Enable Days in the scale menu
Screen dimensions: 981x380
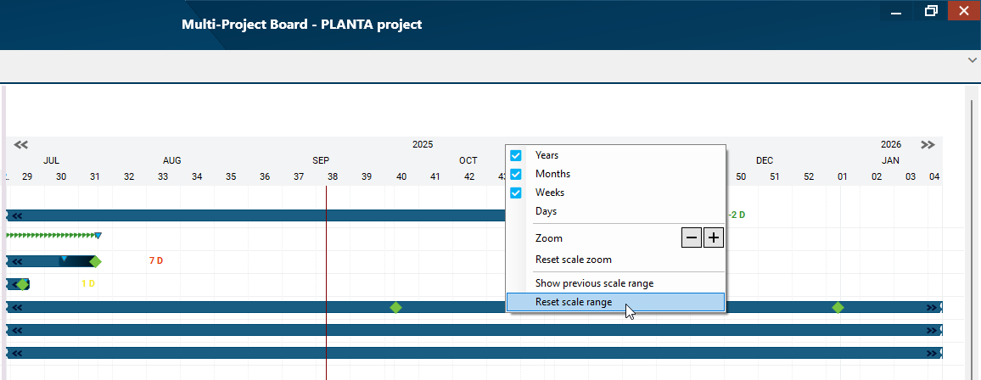click(546, 211)
